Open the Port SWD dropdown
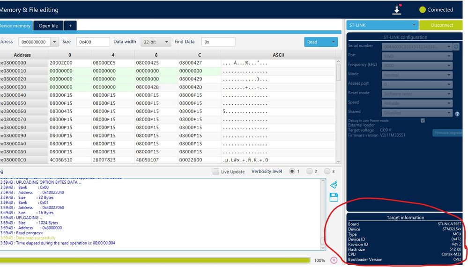468x267 pixels. (417, 56)
